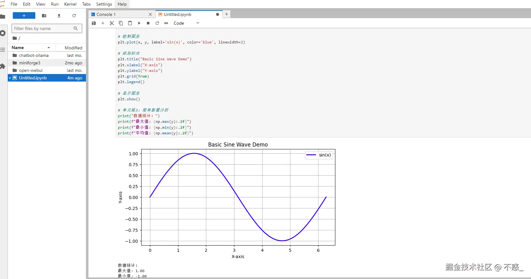The height and width of the screenshot is (279, 531).
Task: Click the Filter files by name field
Action: tap(43, 28)
